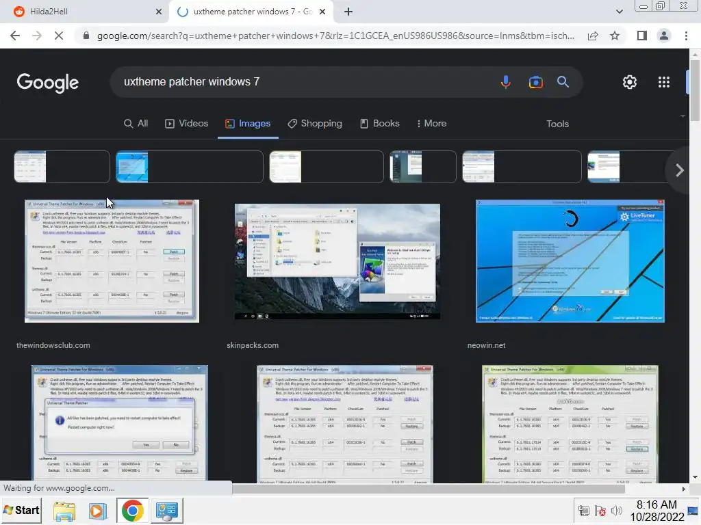This screenshot has height=525, width=701.
Task: Click the volume speaker tray icon
Action: (617, 511)
